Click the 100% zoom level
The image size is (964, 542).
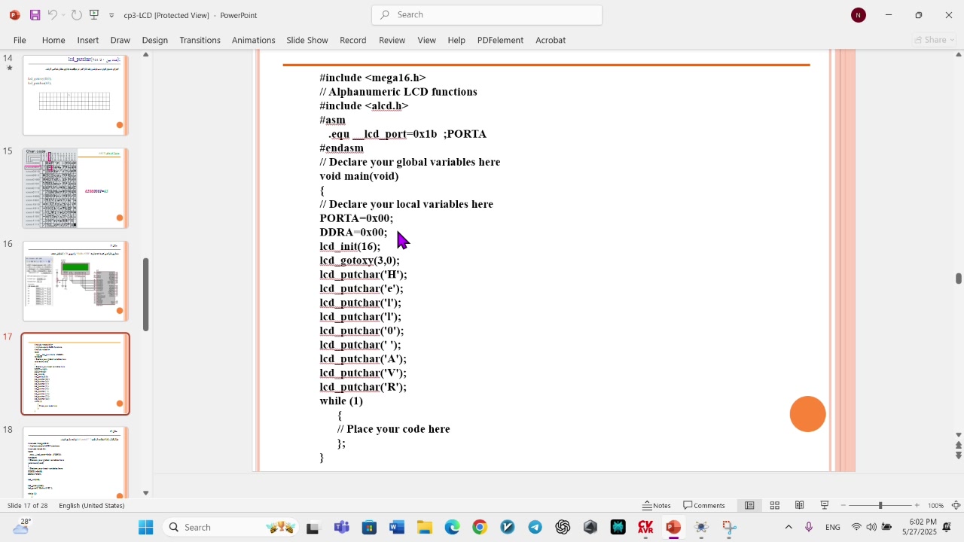pos(936,506)
